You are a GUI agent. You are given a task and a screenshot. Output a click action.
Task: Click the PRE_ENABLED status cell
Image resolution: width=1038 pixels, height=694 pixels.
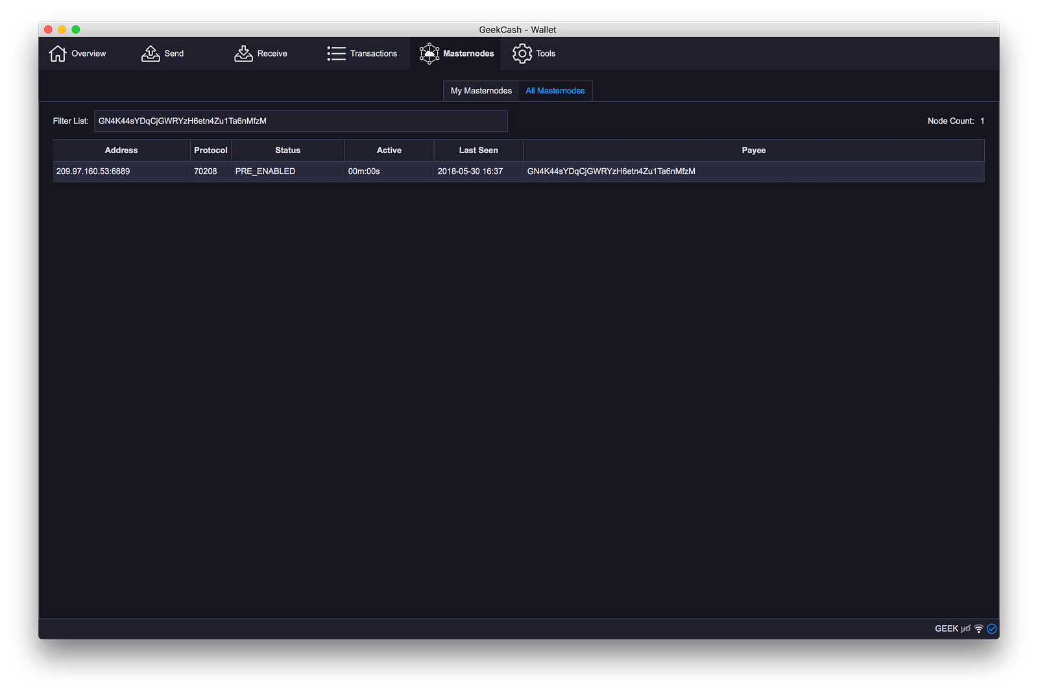(x=288, y=171)
